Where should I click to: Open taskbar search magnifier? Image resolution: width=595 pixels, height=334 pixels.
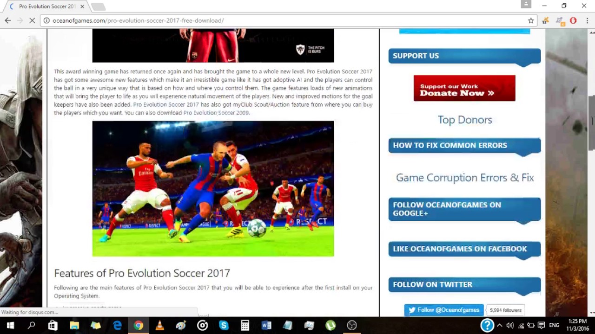(x=32, y=325)
